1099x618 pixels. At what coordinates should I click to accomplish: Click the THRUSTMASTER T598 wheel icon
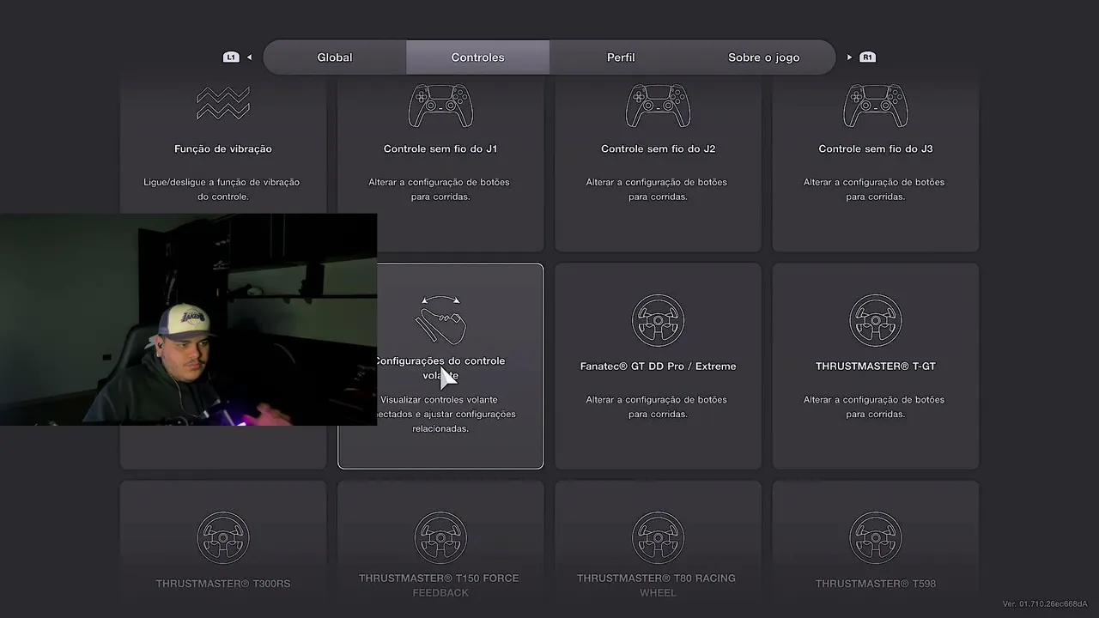[876, 538]
